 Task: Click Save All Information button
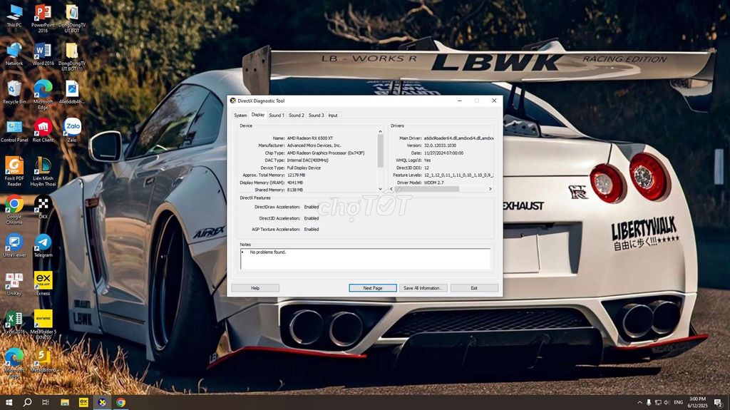click(423, 288)
